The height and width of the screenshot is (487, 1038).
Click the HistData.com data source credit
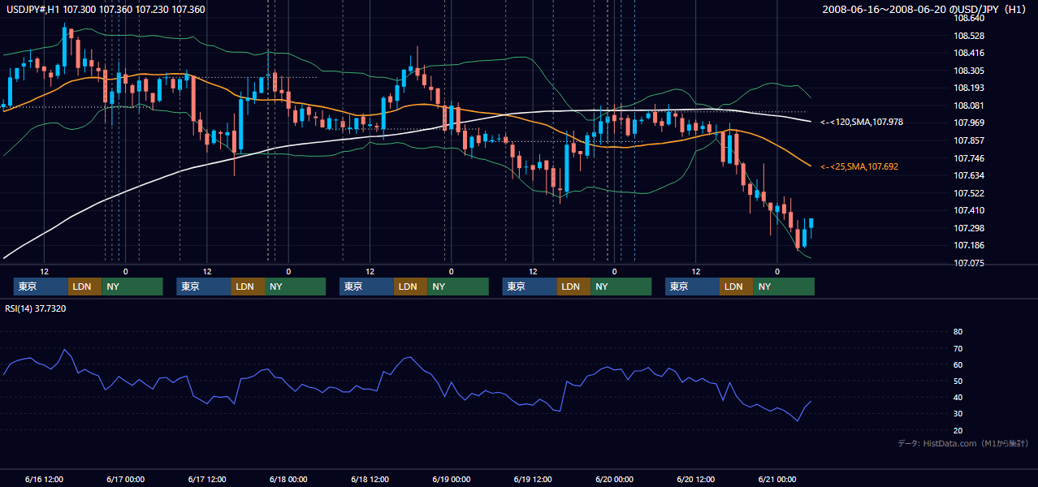[963, 443]
